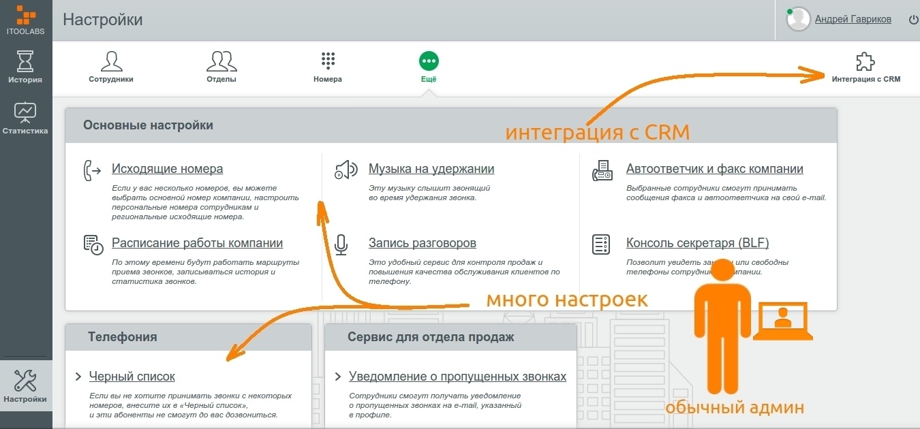Viewport: 920px width, 429px height.
Task: Switch to the Сотрудники section
Action: click(110, 65)
